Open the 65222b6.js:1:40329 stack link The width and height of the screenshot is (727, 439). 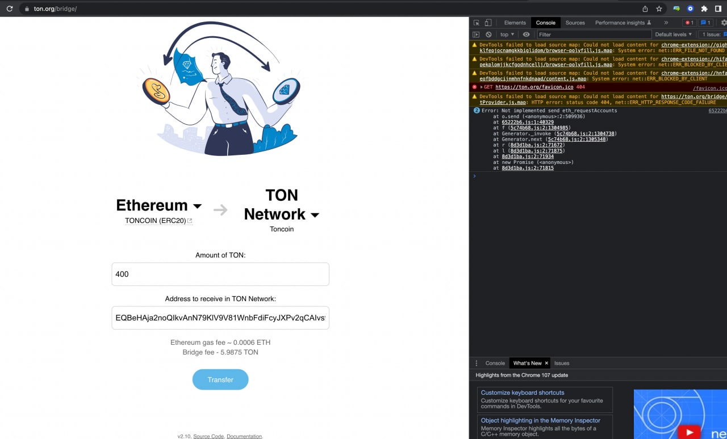point(528,122)
